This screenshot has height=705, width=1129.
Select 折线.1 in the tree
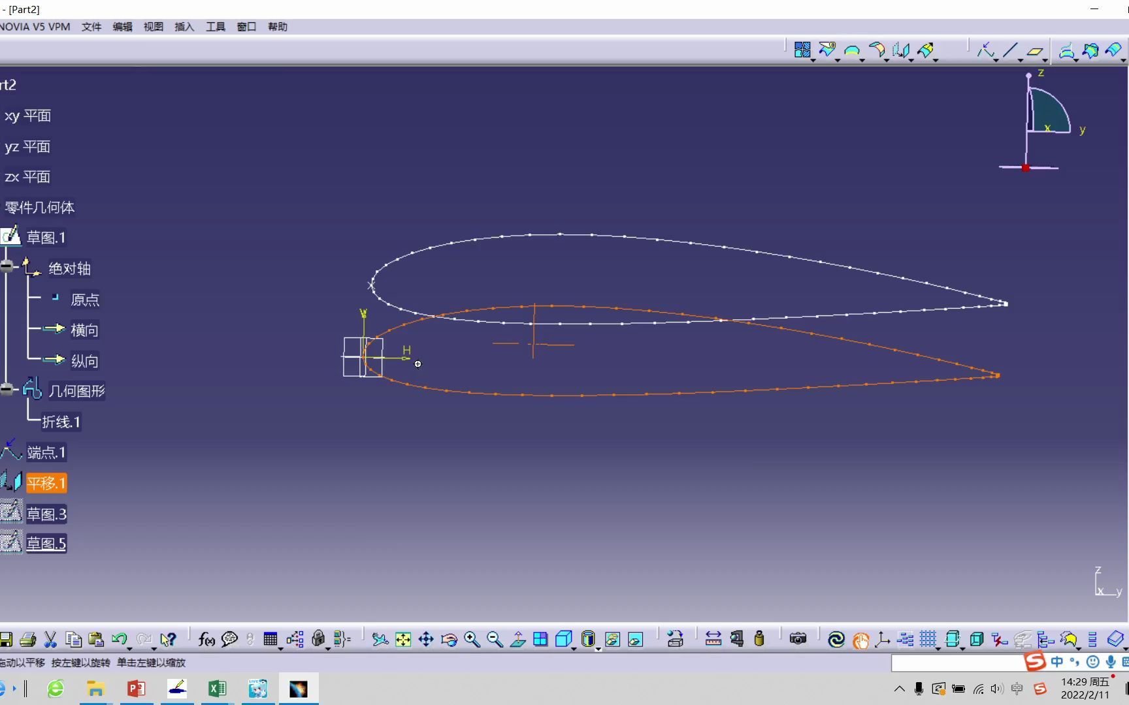coord(61,422)
